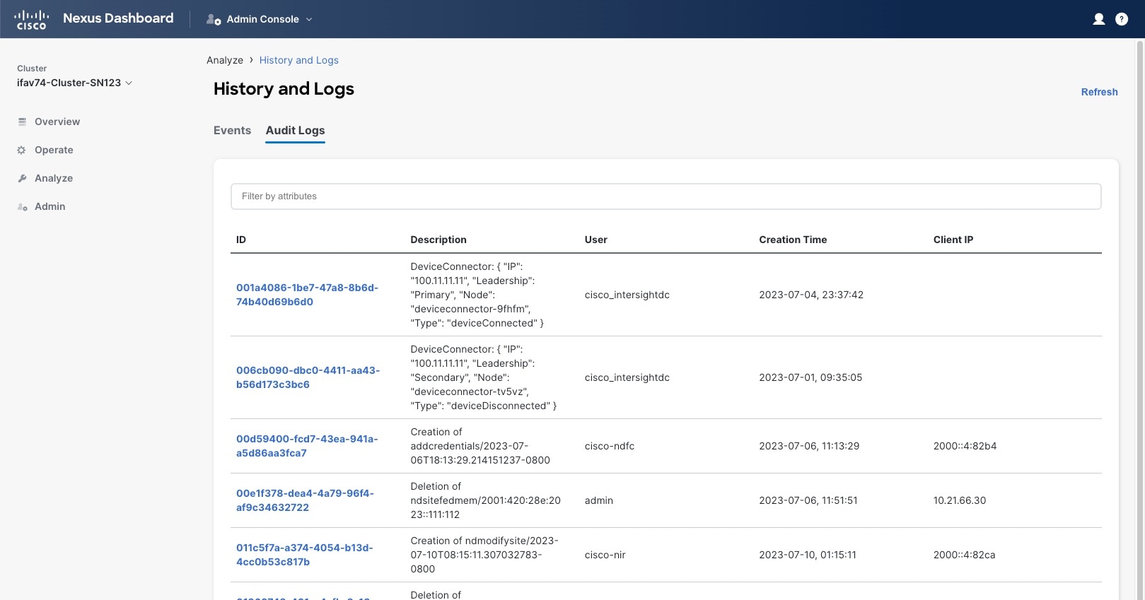
Task: Click the Overview sidebar icon
Action: 22,122
